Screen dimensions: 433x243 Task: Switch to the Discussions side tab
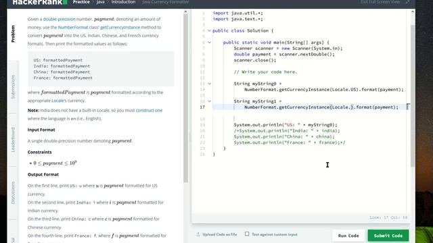pos(13,192)
